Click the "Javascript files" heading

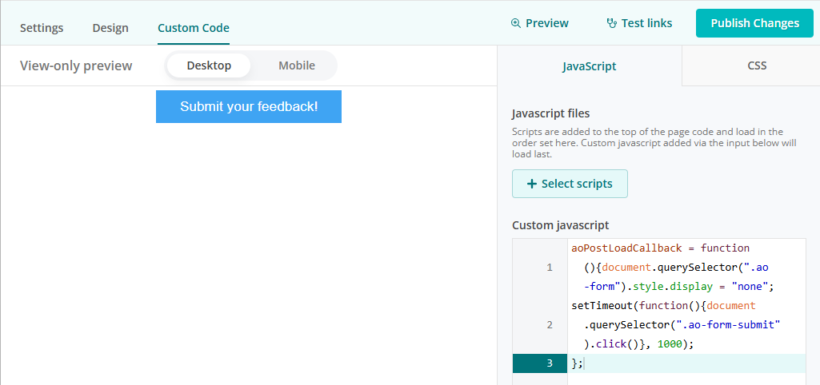(x=550, y=113)
